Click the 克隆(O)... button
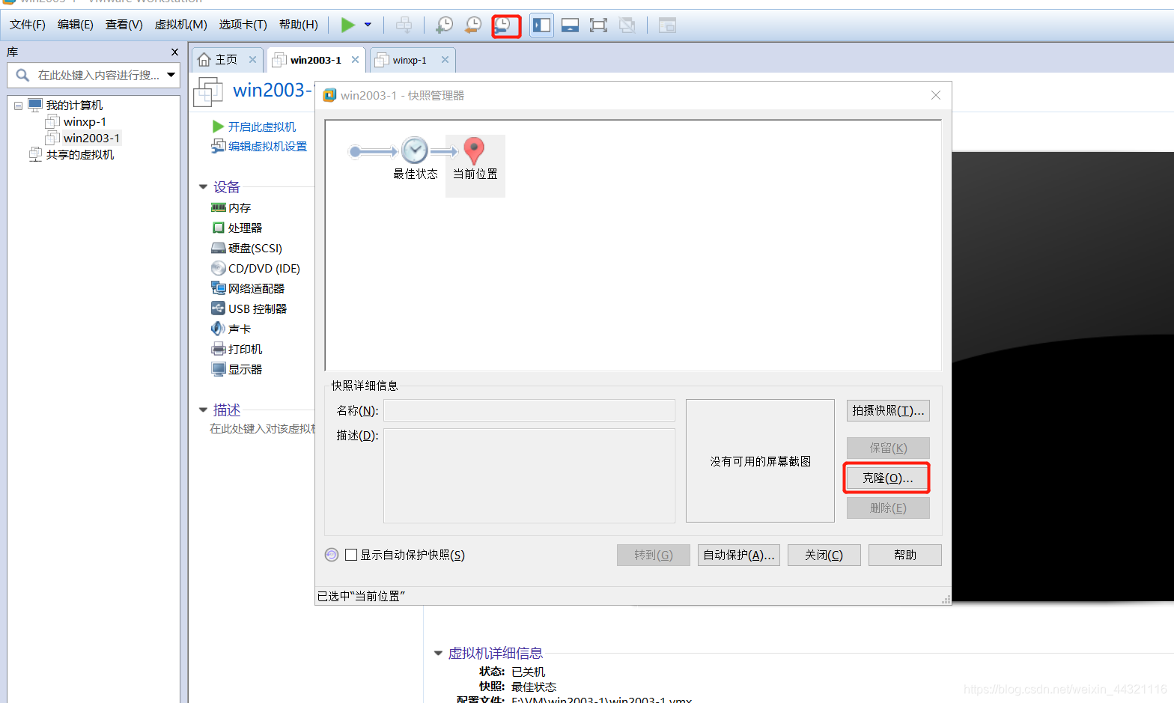The height and width of the screenshot is (703, 1174). click(887, 478)
